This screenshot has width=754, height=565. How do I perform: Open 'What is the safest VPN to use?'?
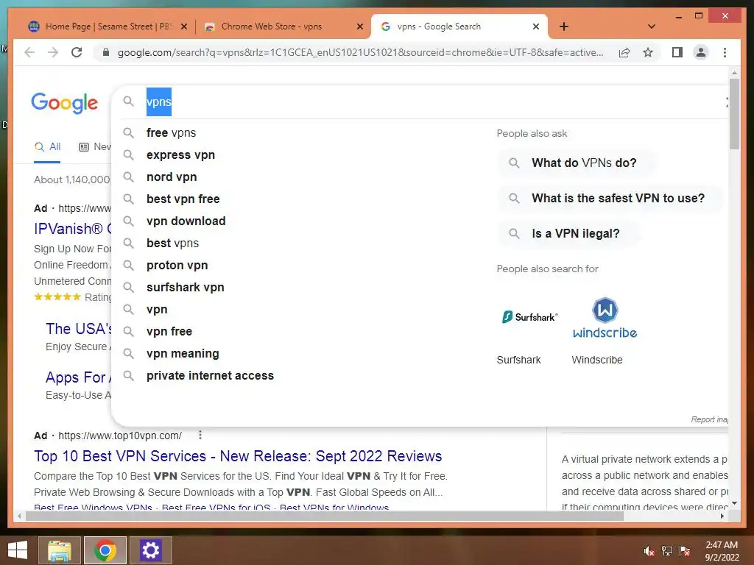[610, 198]
